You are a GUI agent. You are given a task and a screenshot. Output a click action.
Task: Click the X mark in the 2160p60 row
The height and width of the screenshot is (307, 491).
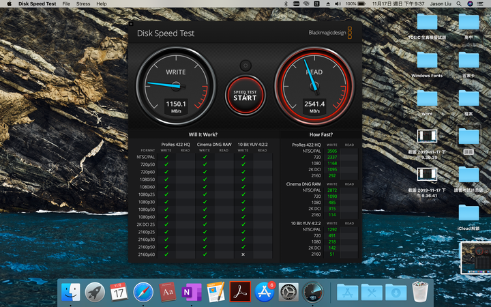(x=243, y=254)
